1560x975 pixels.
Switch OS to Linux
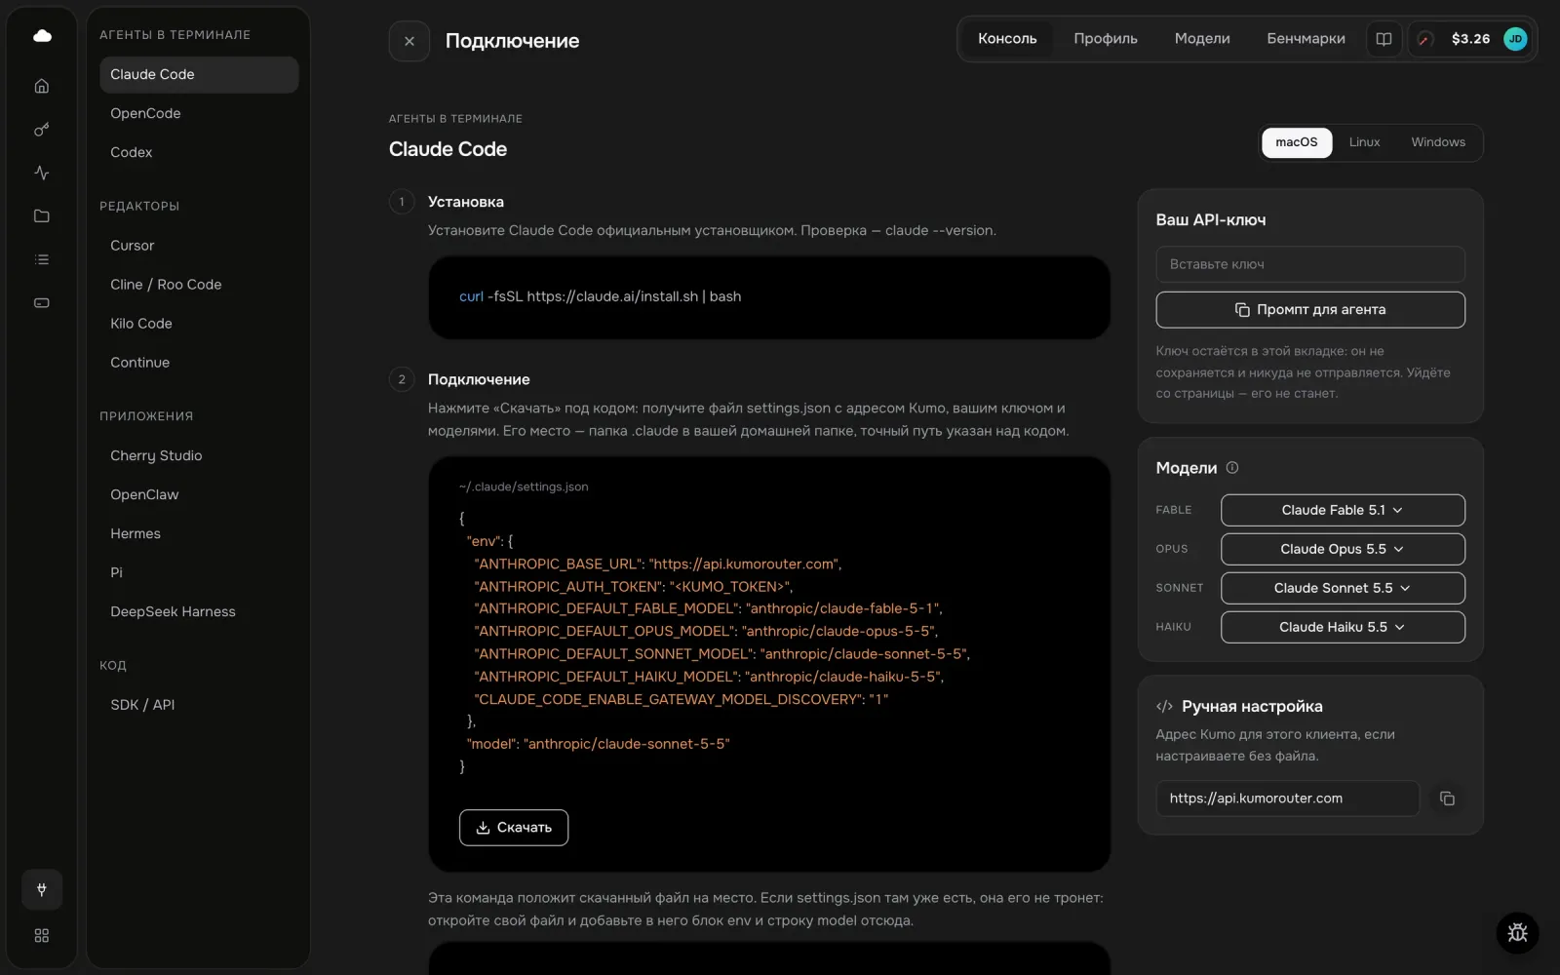[x=1364, y=142]
